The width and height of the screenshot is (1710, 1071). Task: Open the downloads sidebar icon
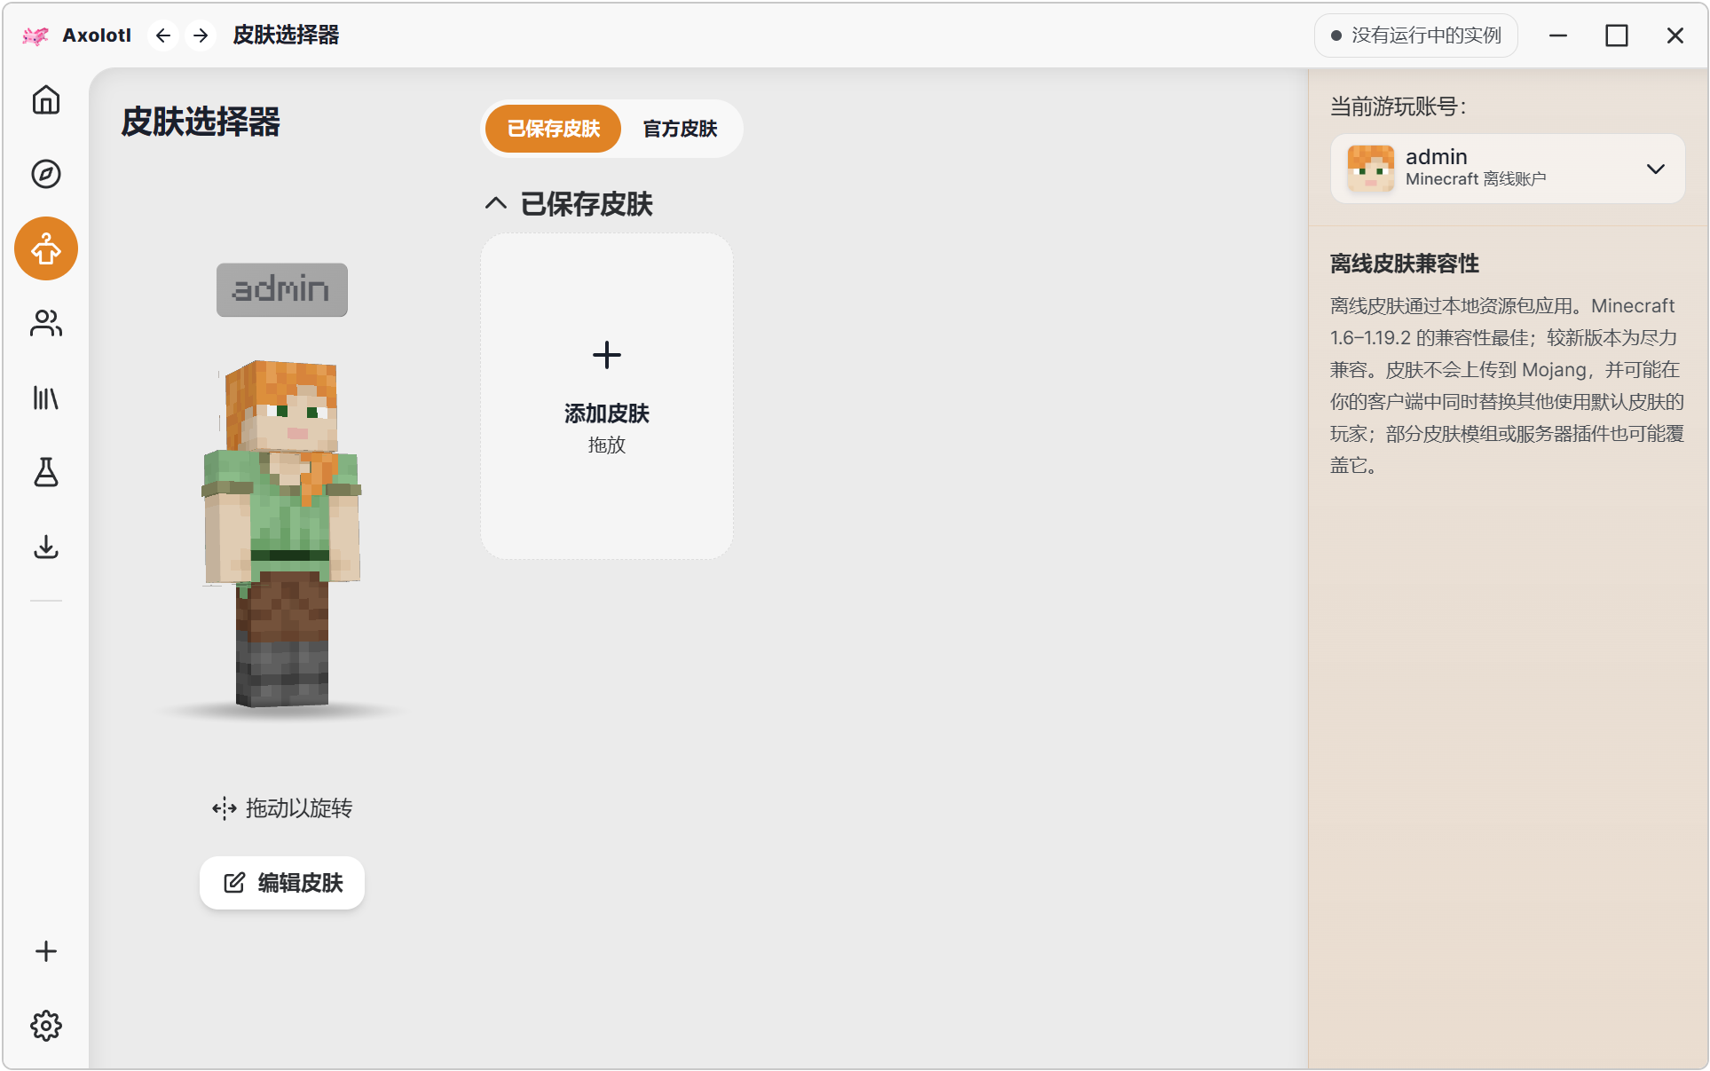tap(46, 547)
